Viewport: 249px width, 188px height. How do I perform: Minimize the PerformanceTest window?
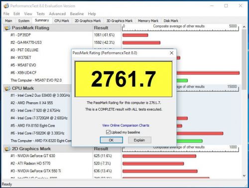(212, 6)
